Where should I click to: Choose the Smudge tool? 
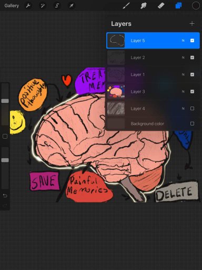[x=144, y=6]
